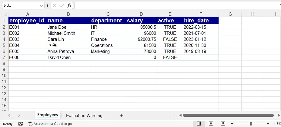Select the Marketing department cell
281x127 pixels.
pos(108,51)
